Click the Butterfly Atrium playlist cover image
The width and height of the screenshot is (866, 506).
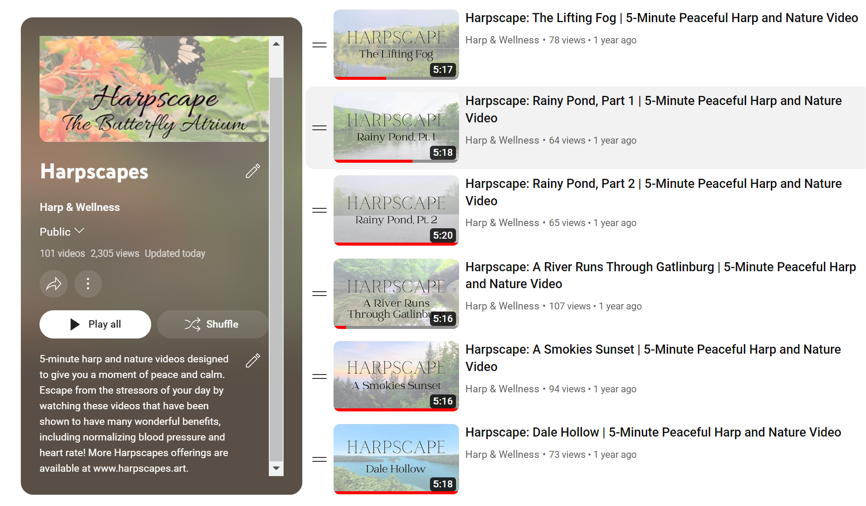(x=154, y=89)
